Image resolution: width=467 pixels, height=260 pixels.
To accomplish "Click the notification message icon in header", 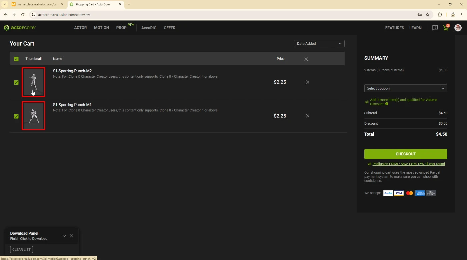I will [435, 28].
